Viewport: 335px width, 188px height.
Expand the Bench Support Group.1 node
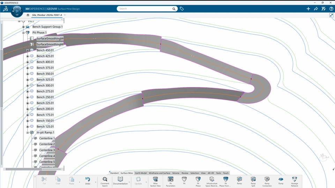[x=23, y=27]
